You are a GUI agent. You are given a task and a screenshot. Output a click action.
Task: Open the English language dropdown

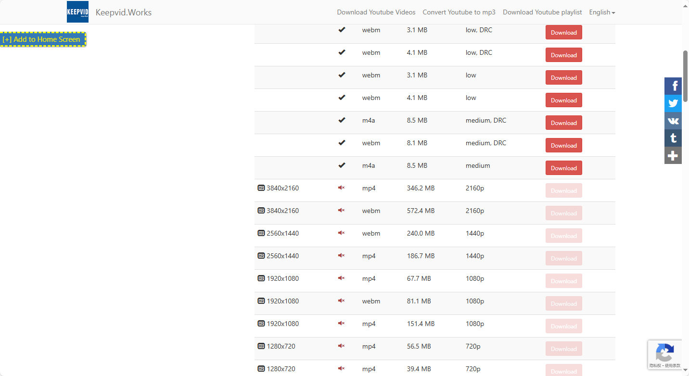tap(602, 12)
